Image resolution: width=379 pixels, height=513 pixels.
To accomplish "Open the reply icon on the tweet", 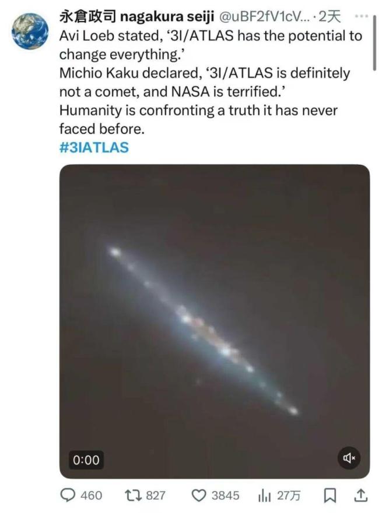I will 69,497.
